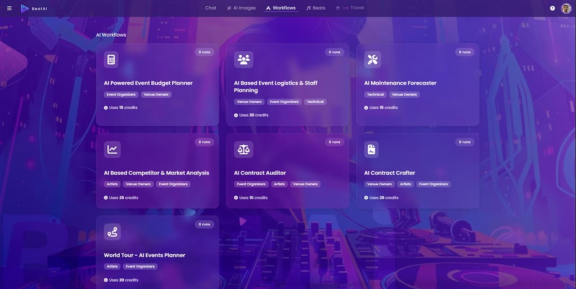Viewport: 576px width, 289px height.
Task: Open AI Powered Event Budget Planner workflow
Action: tap(148, 83)
